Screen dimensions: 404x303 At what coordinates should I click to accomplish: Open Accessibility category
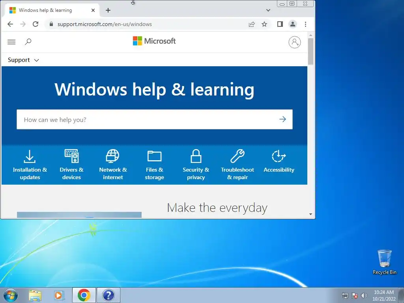pos(279,161)
